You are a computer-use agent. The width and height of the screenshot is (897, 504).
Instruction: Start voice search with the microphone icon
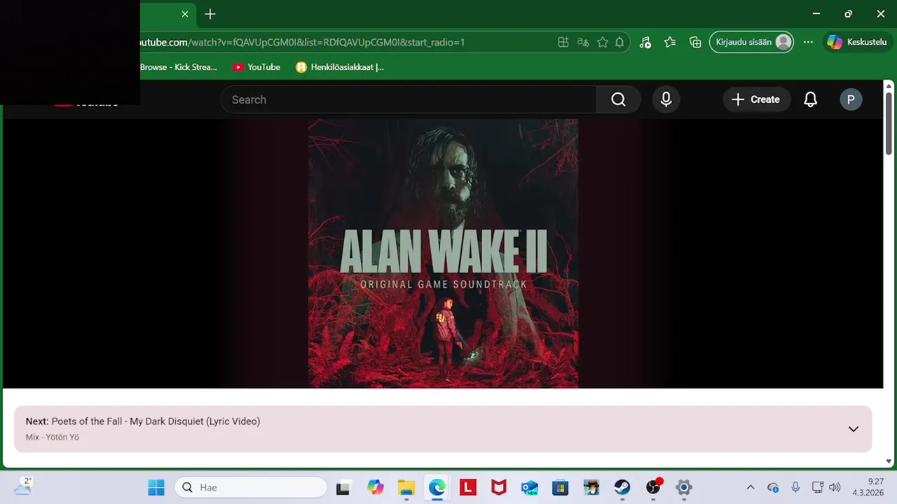point(666,99)
